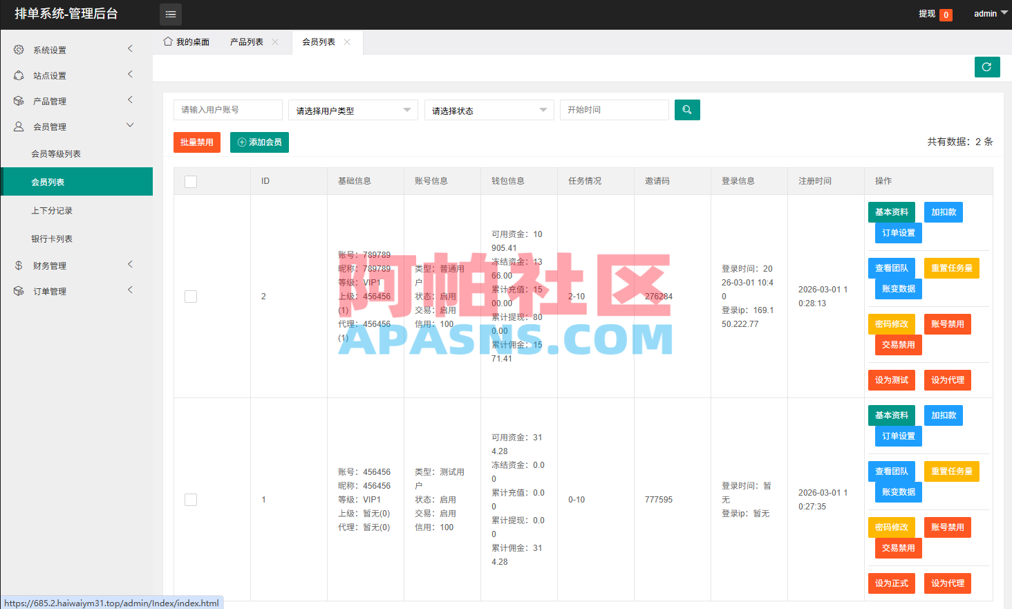The image size is (1012, 609).
Task: Click 密码修改 for account 789789
Action: (x=892, y=324)
